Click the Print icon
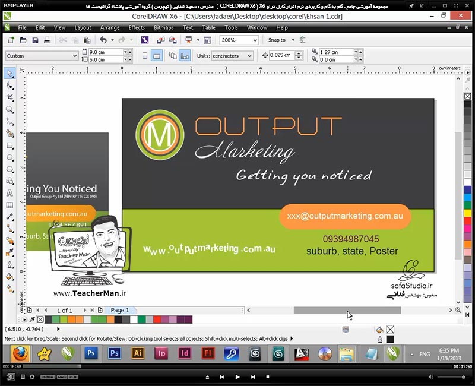 pyautogui.click(x=47, y=40)
